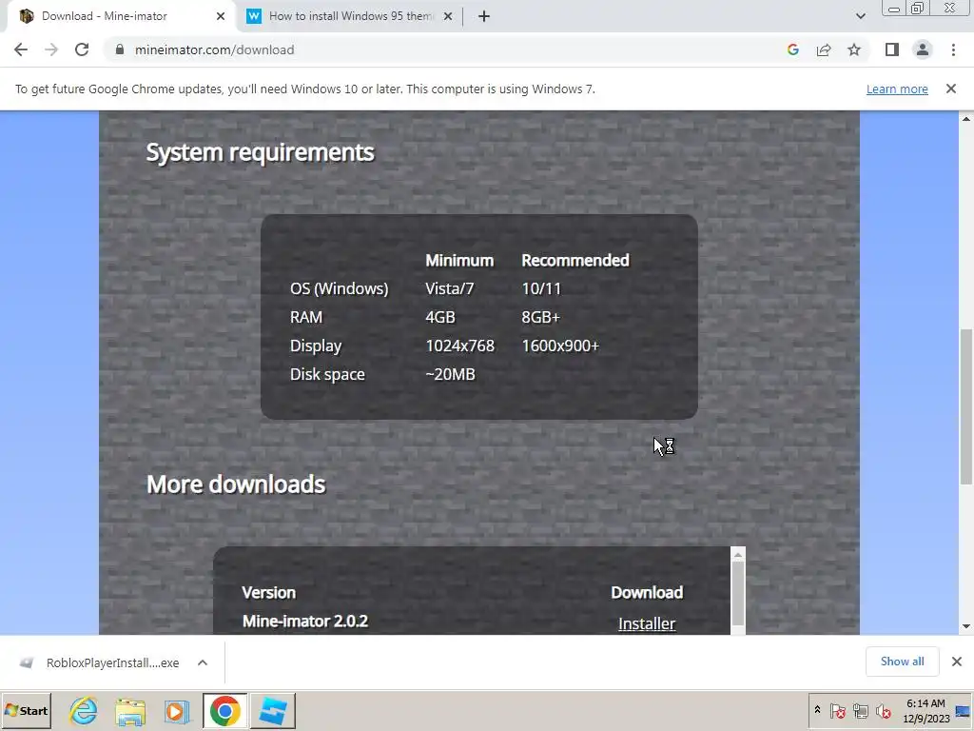Viewport: 974px width, 731px height.
Task: Open the blue tilted-square taskbar app
Action: tap(273, 710)
